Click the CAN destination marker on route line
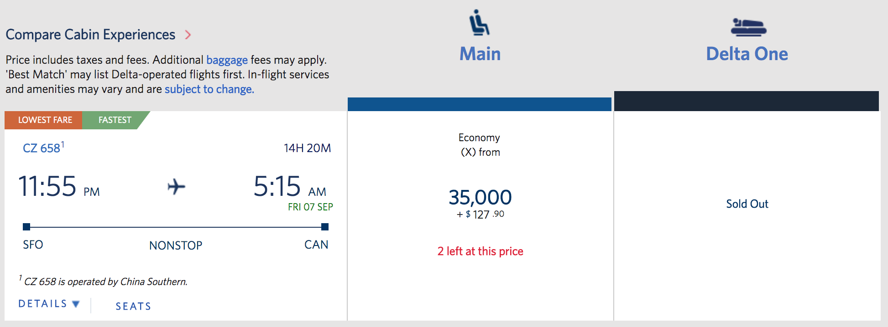 coord(325,227)
